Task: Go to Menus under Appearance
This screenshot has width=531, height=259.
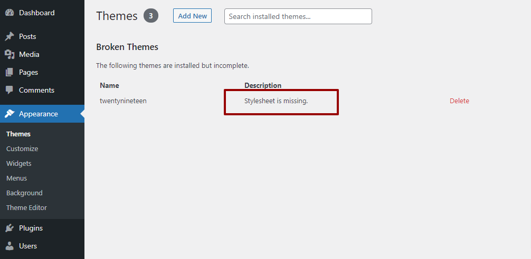Action: click(16, 178)
